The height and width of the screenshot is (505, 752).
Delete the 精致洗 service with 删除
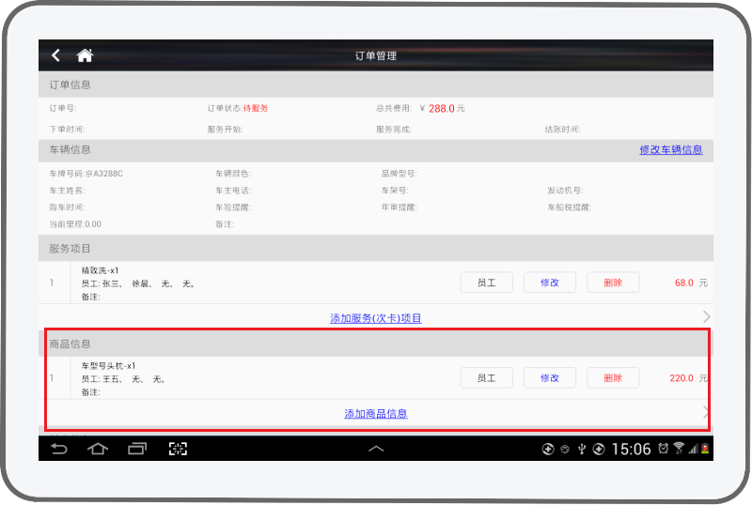pyautogui.click(x=613, y=283)
